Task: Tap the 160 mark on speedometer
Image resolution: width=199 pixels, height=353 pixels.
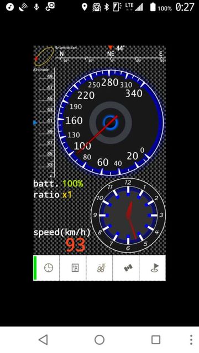Action: point(74,121)
